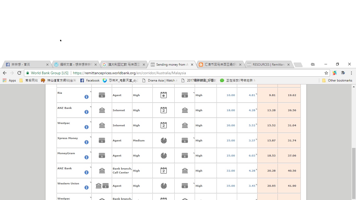This screenshot has height=200, width=356.
Task: Open Chrome menu with three dots
Action: tap(351, 73)
